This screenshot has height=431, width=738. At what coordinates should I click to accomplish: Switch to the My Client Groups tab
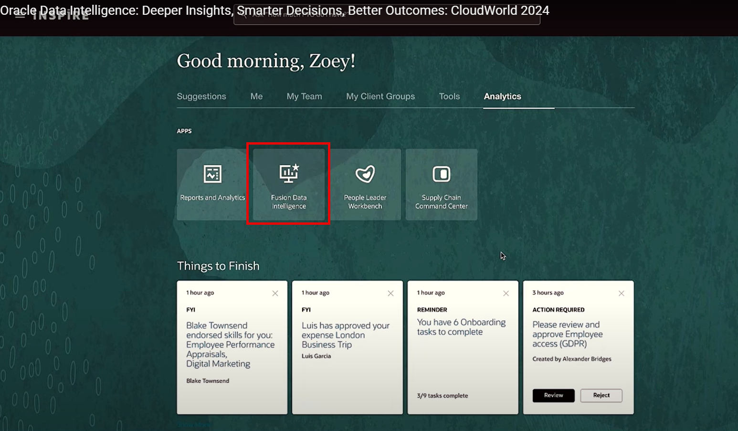pos(380,96)
